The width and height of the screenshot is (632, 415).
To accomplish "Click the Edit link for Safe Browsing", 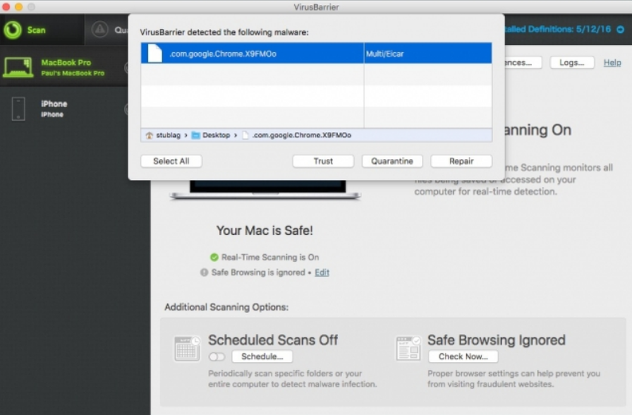I will (322, 272).
